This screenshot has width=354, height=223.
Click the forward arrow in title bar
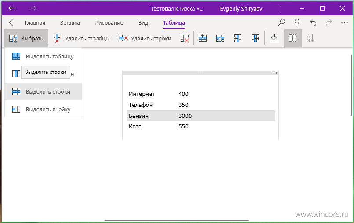[33, 8]
